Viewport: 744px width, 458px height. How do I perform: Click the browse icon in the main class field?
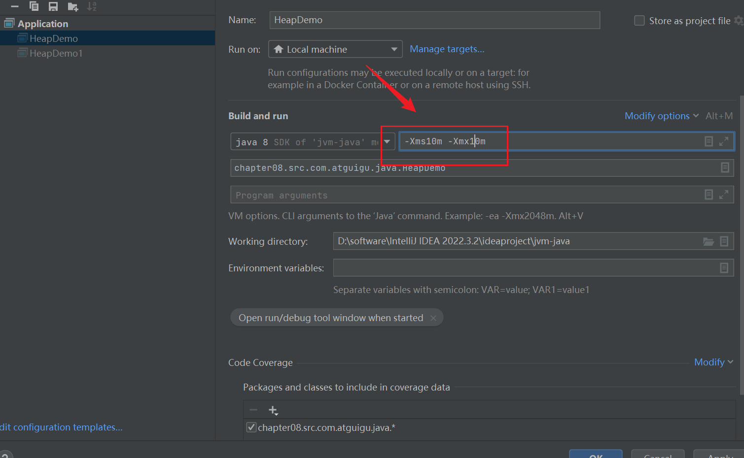point(725,168)
